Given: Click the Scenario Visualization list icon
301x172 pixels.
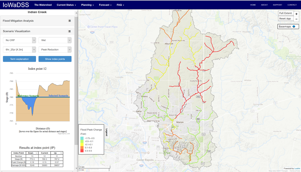Looking at the screenshot, I should tap(70, 31).
